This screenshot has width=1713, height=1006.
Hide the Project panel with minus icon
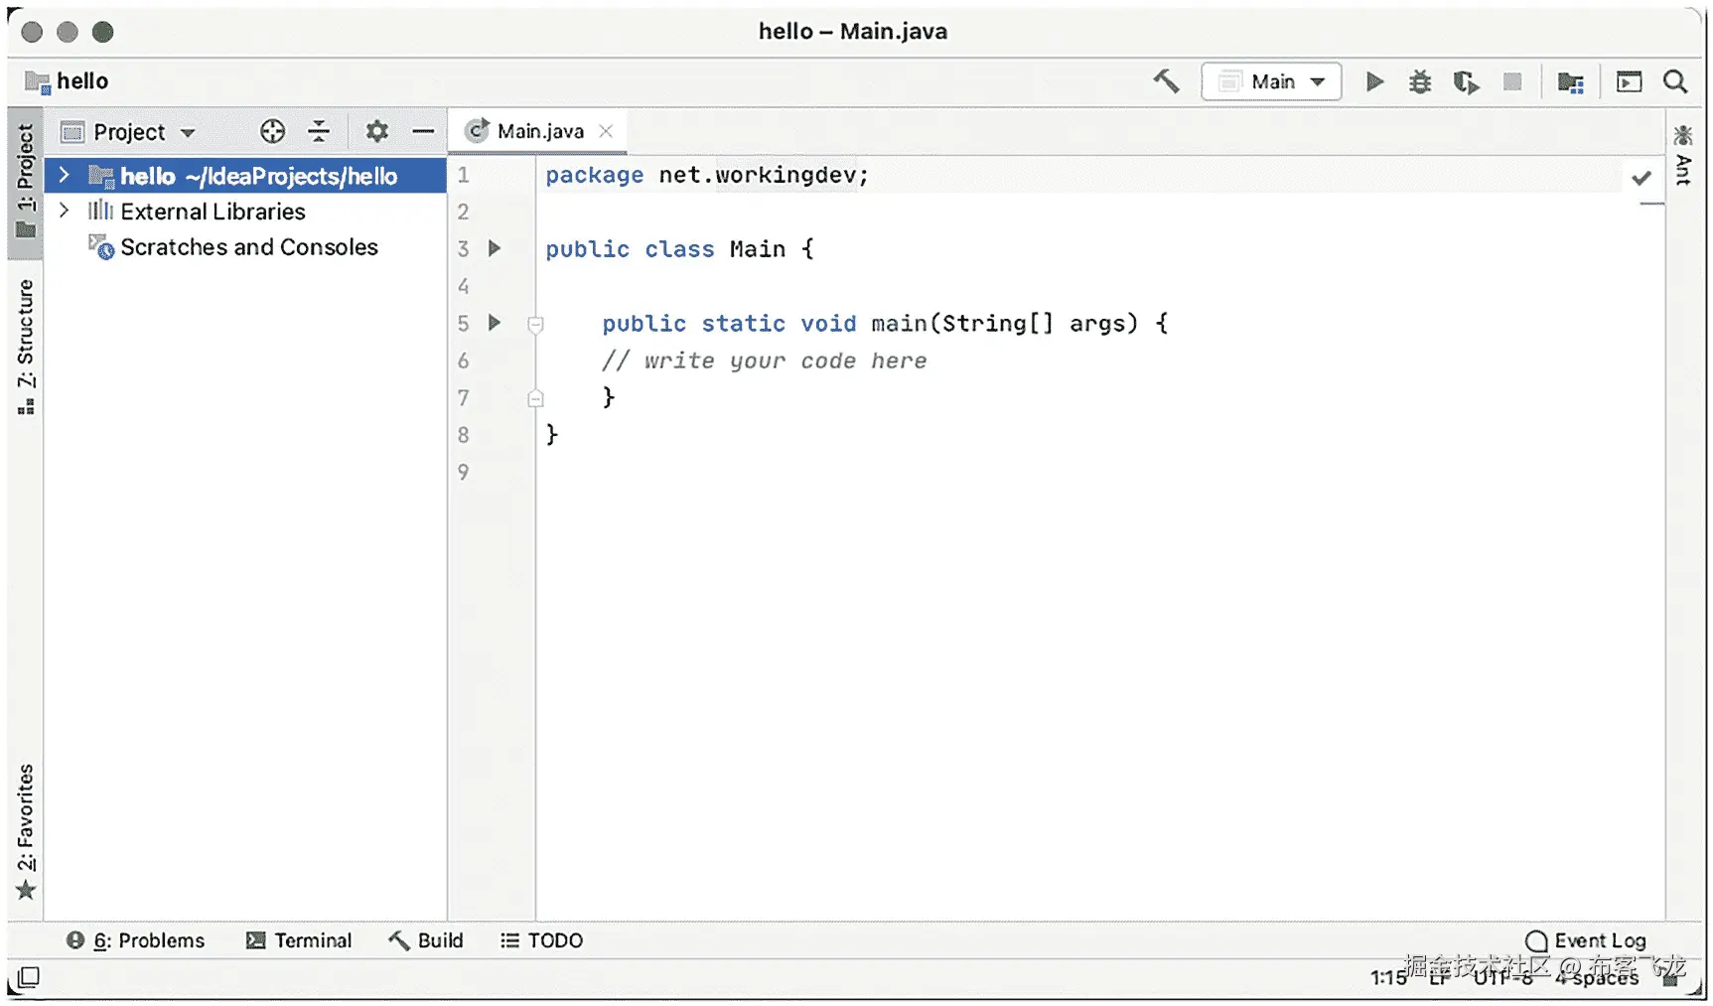[423, 131]
